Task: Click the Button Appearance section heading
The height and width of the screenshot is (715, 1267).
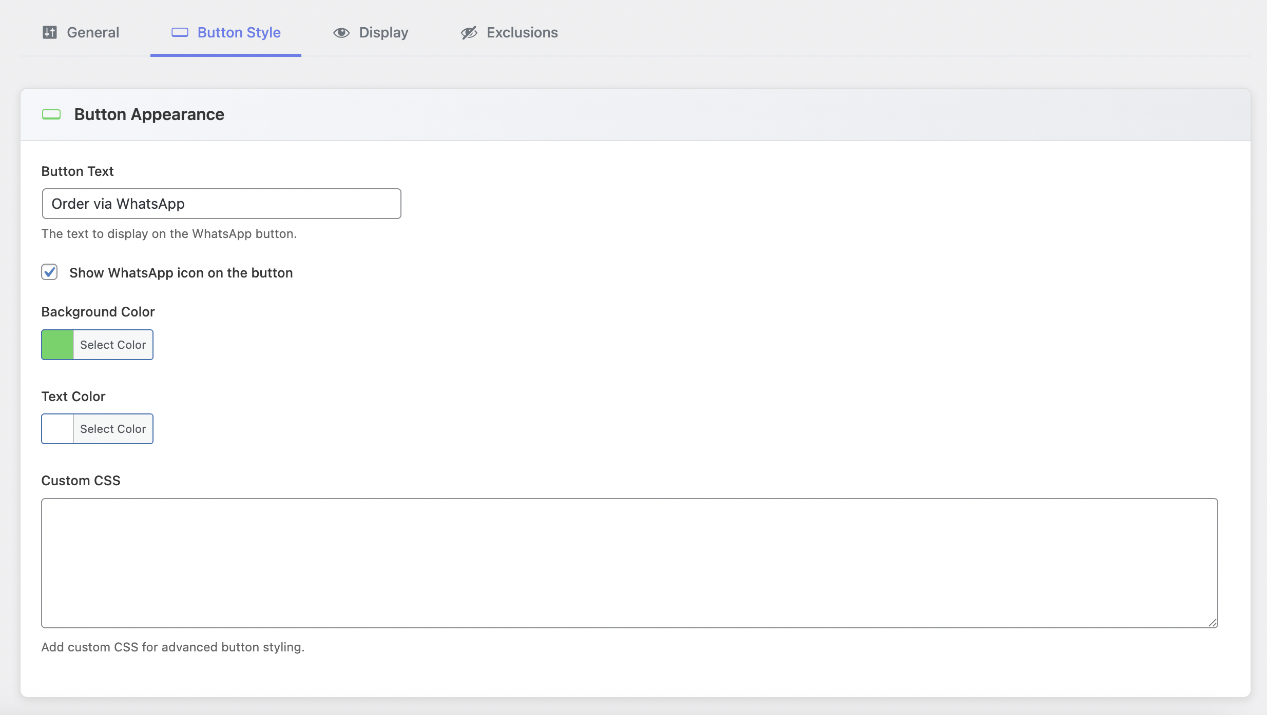Action: coord(149,114)
